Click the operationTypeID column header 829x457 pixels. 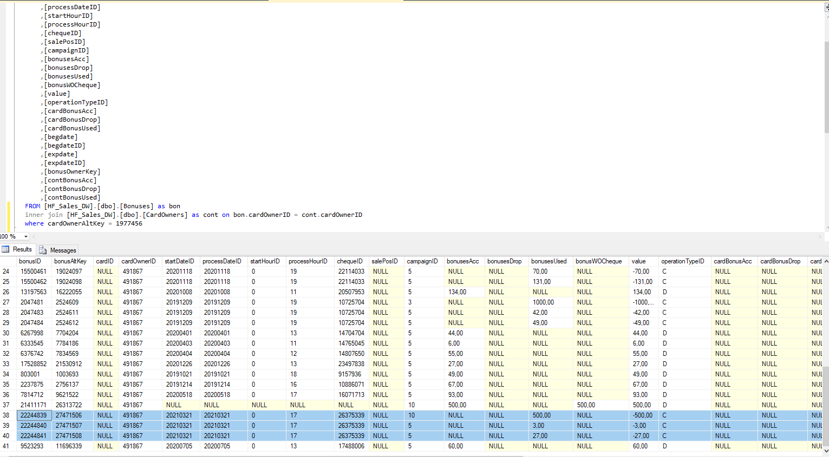tap(682, 261)
